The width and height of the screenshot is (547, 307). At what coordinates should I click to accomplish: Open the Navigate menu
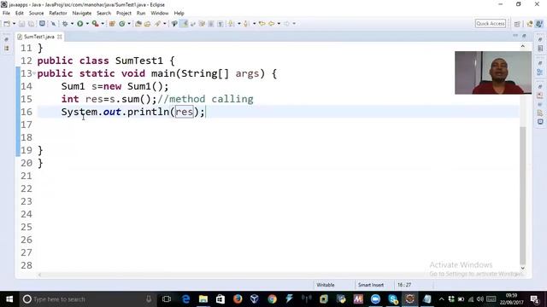(x=82, y=14)
